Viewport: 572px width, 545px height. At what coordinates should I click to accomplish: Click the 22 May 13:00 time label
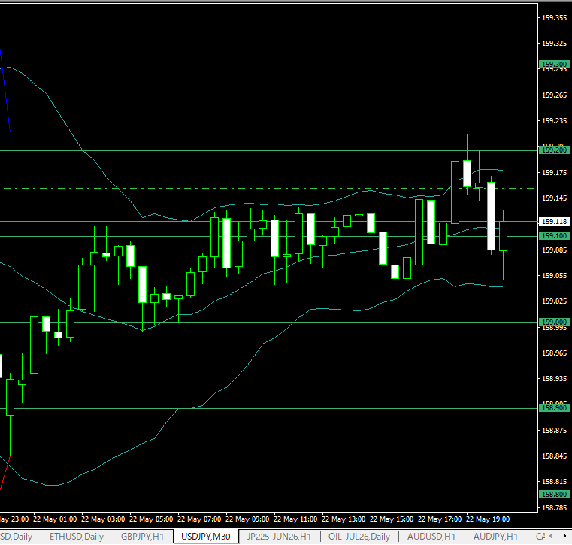coord(344,519)
